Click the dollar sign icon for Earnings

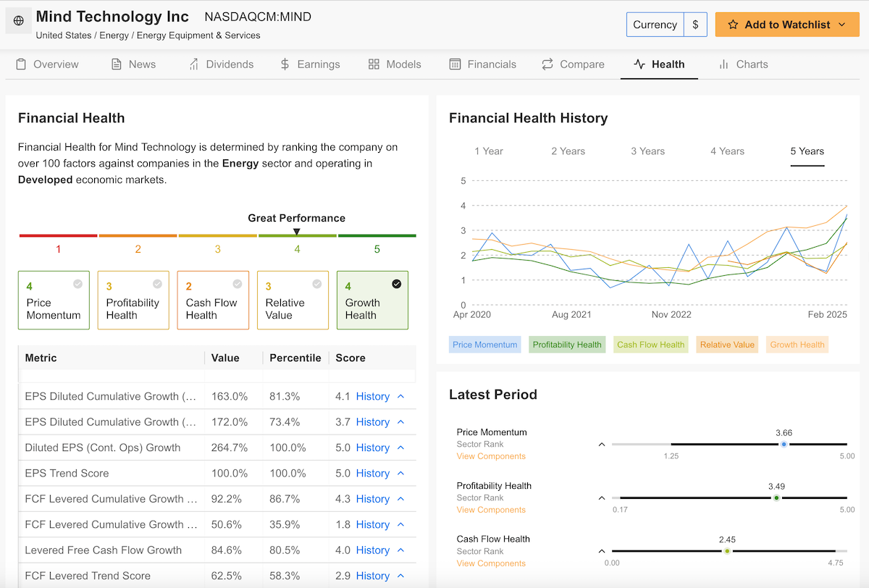pos(285,64)
